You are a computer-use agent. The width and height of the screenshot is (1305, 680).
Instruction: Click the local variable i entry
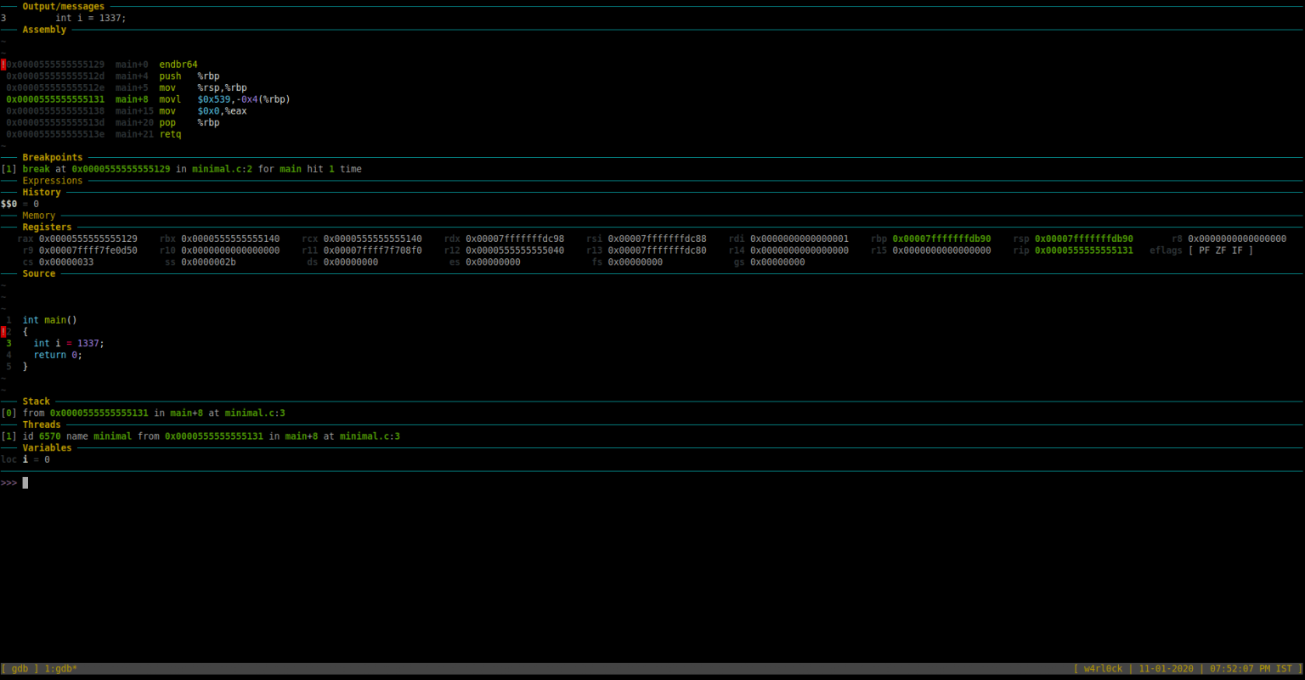25,460
